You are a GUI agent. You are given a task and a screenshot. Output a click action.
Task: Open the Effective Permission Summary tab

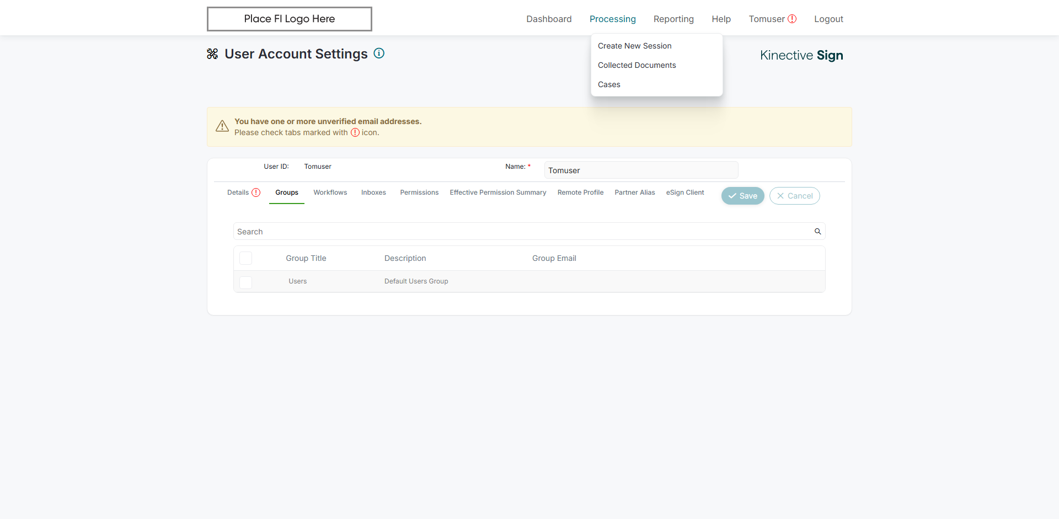click(498, 192)
